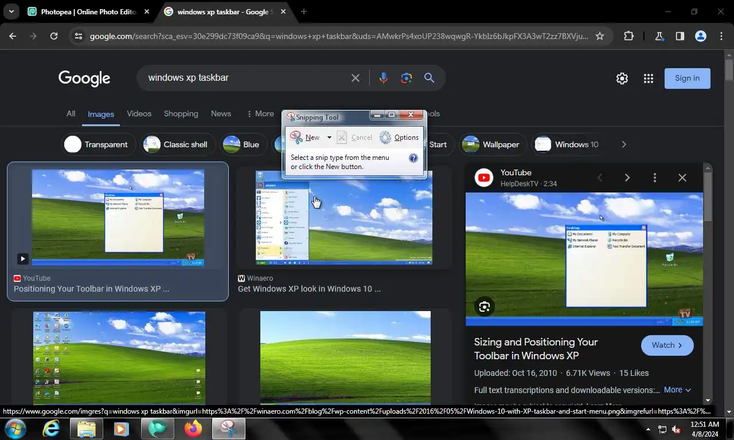The width and height of the screenshot is (734, 440).
Task: Open the desktop icons Bliss thumbnail
Action: [119, 358]
